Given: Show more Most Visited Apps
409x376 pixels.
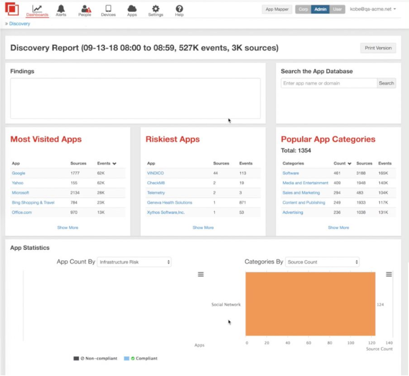Looking at the screenshot, I should [67, 227].
